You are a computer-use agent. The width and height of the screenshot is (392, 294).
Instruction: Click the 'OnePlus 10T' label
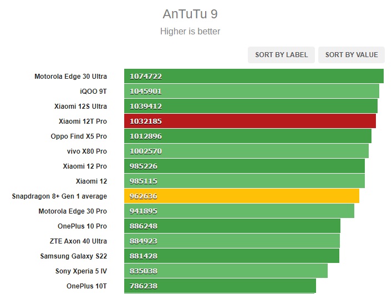point(86,286)
